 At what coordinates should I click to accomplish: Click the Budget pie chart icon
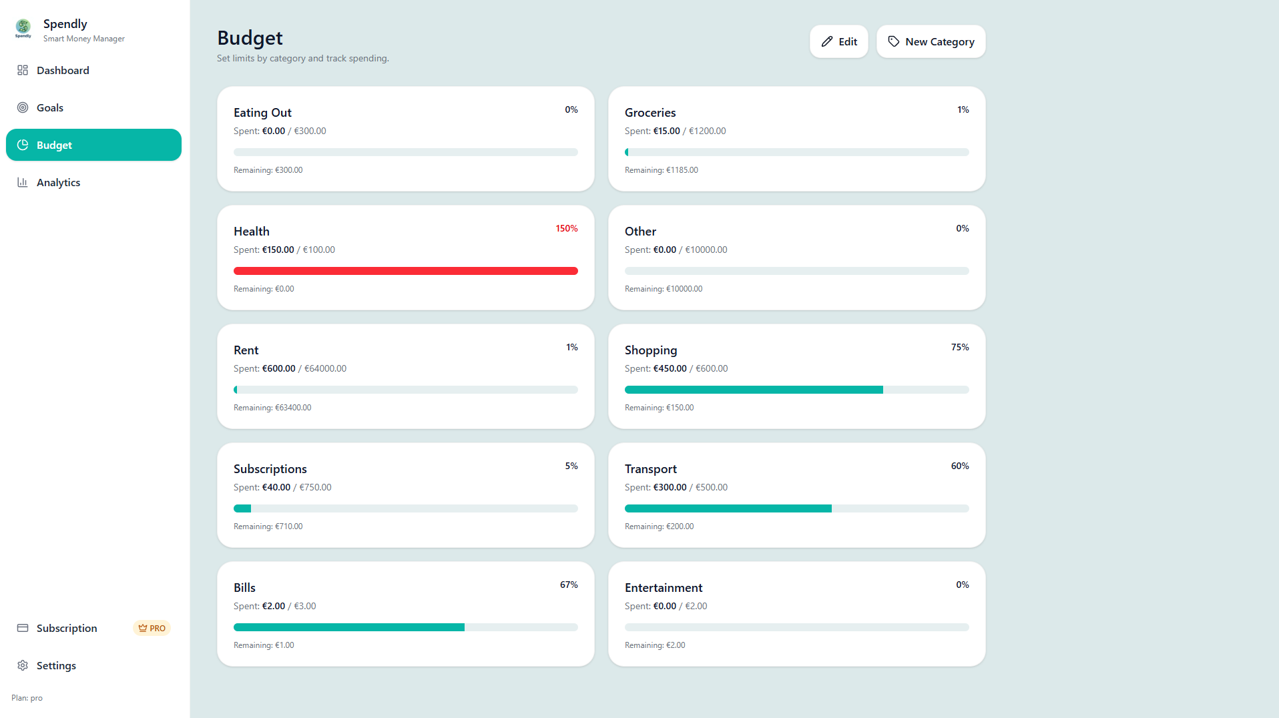click(x=23, y=145)
